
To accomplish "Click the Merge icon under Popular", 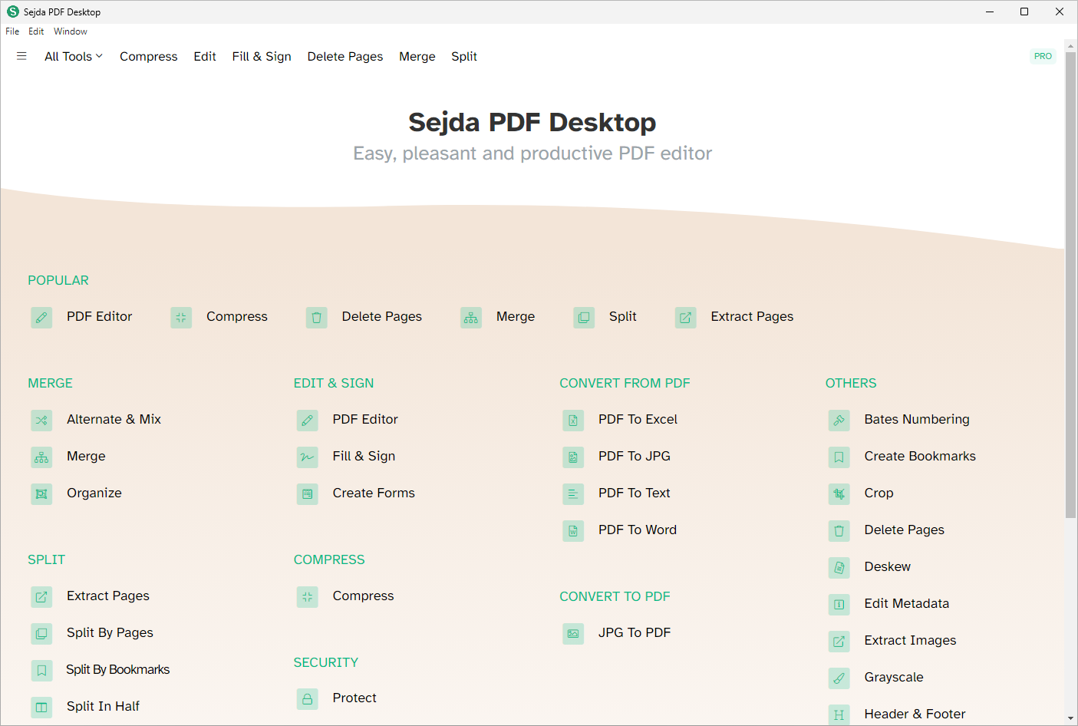I will [471, 317].
